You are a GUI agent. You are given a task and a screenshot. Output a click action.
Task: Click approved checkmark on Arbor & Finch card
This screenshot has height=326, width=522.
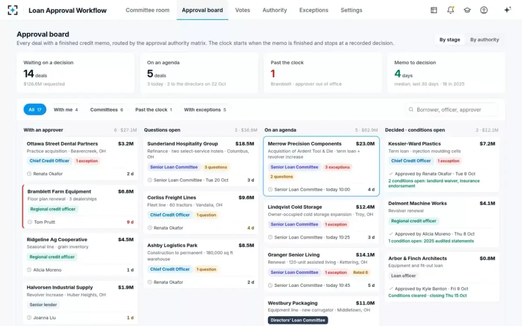tap(391, 289)
